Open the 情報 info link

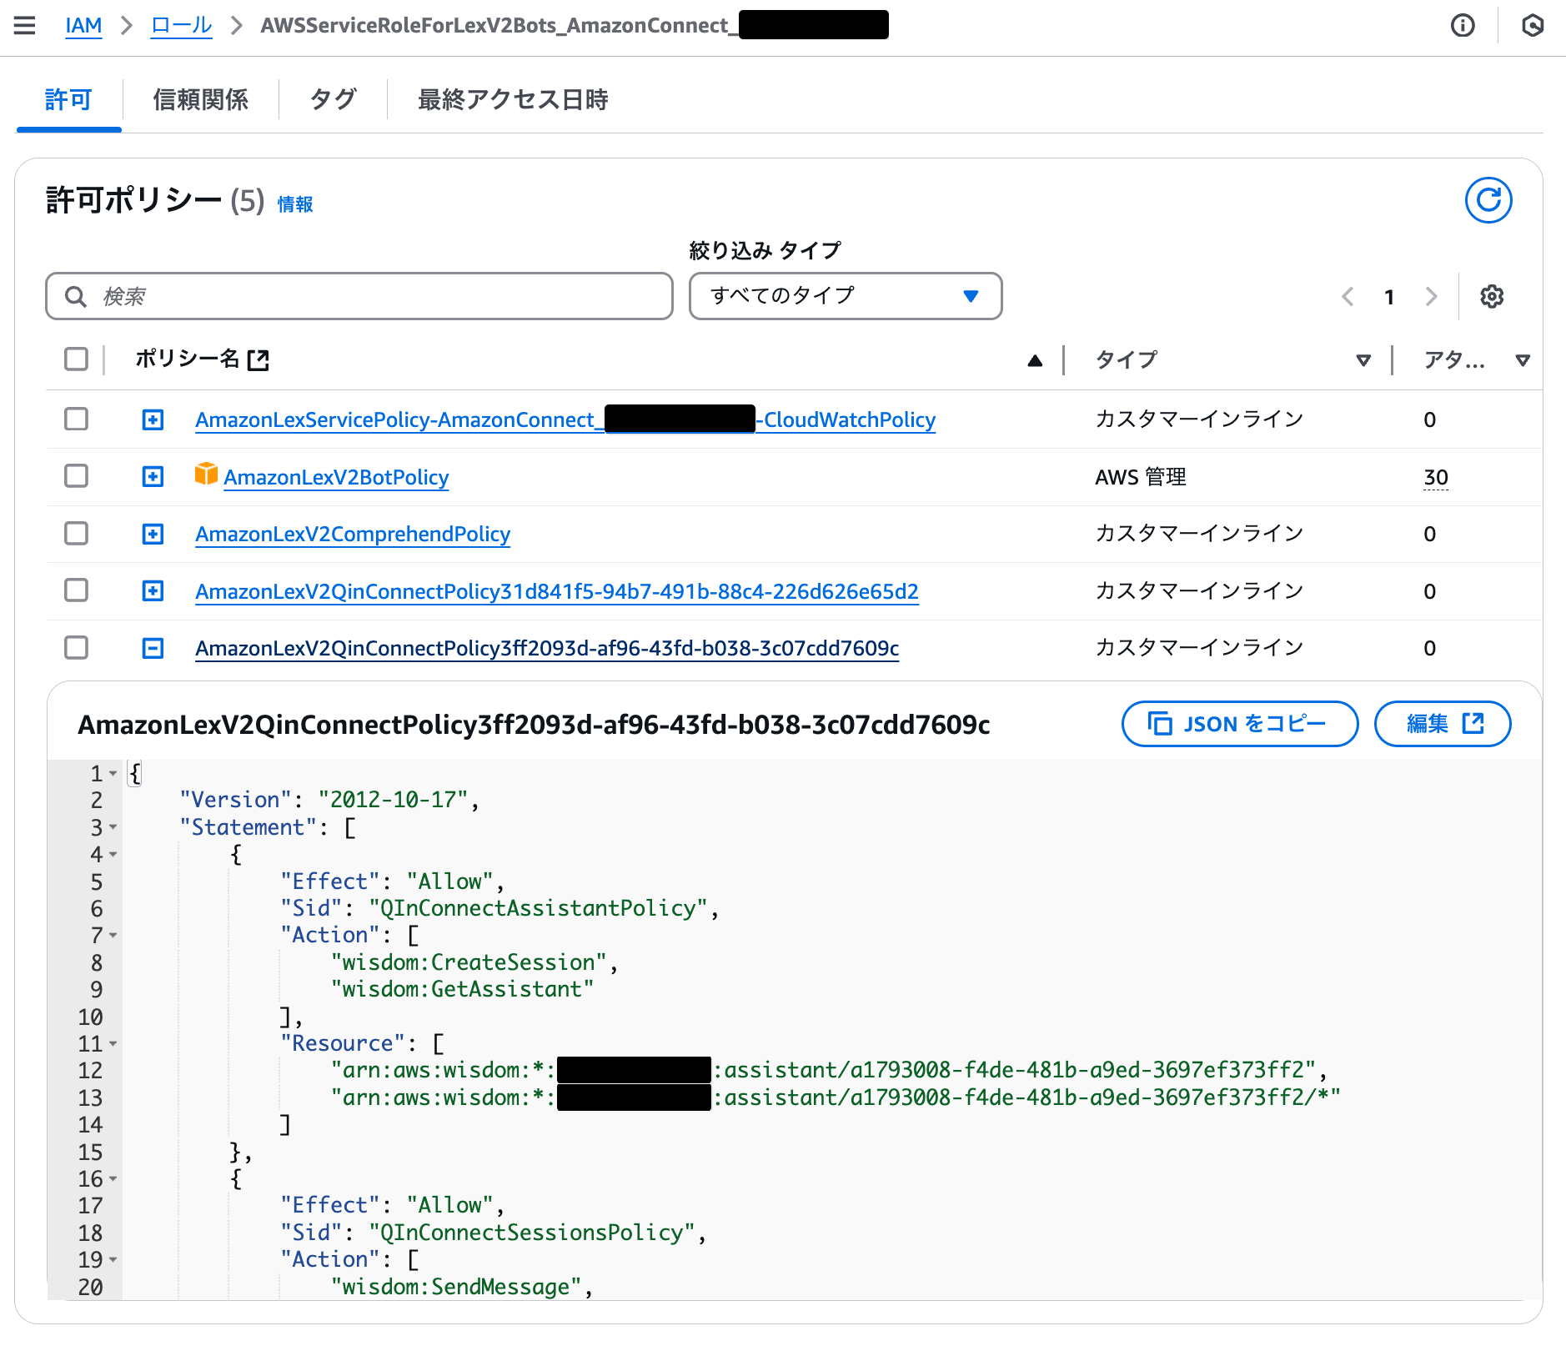coord(295,204)
